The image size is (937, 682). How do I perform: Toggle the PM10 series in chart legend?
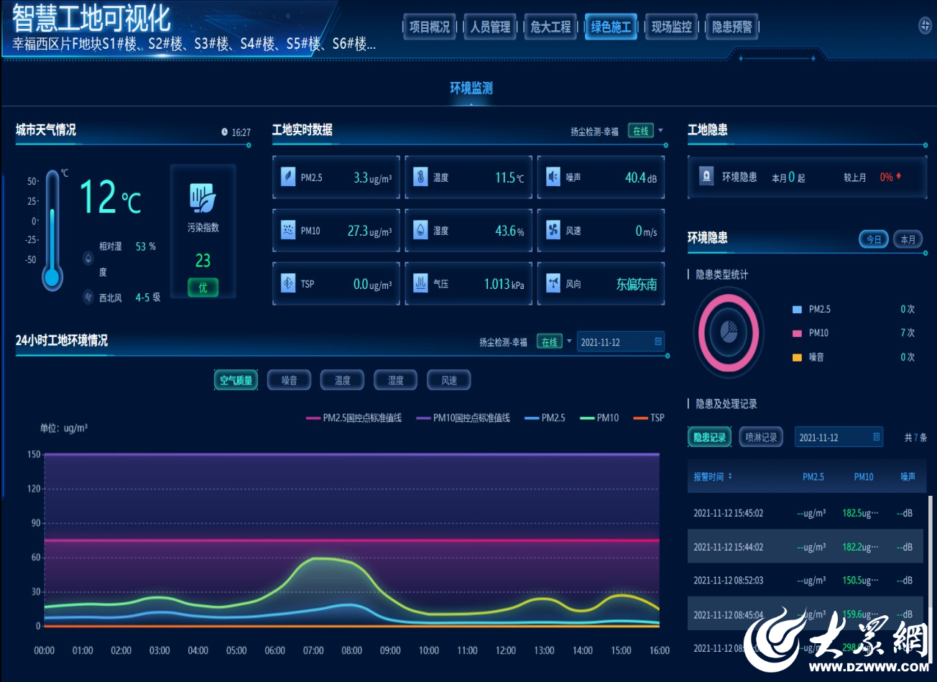click(599, 418)
